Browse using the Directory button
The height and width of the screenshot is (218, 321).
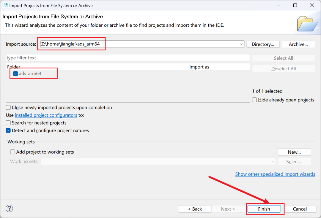(x=263, y=44)
